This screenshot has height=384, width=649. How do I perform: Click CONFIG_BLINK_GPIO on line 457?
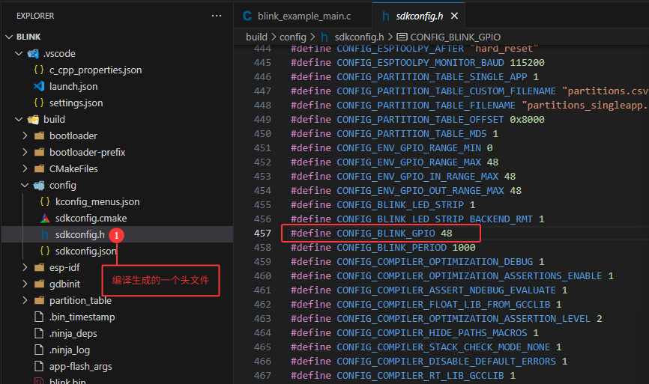tap(386, 234)
